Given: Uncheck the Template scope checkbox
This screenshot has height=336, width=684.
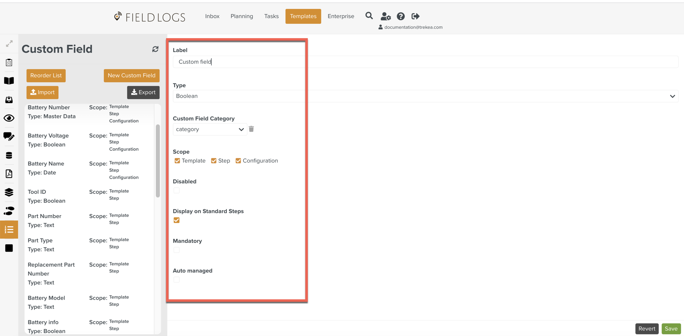Looking at the screenshot, I should (177, 161).
